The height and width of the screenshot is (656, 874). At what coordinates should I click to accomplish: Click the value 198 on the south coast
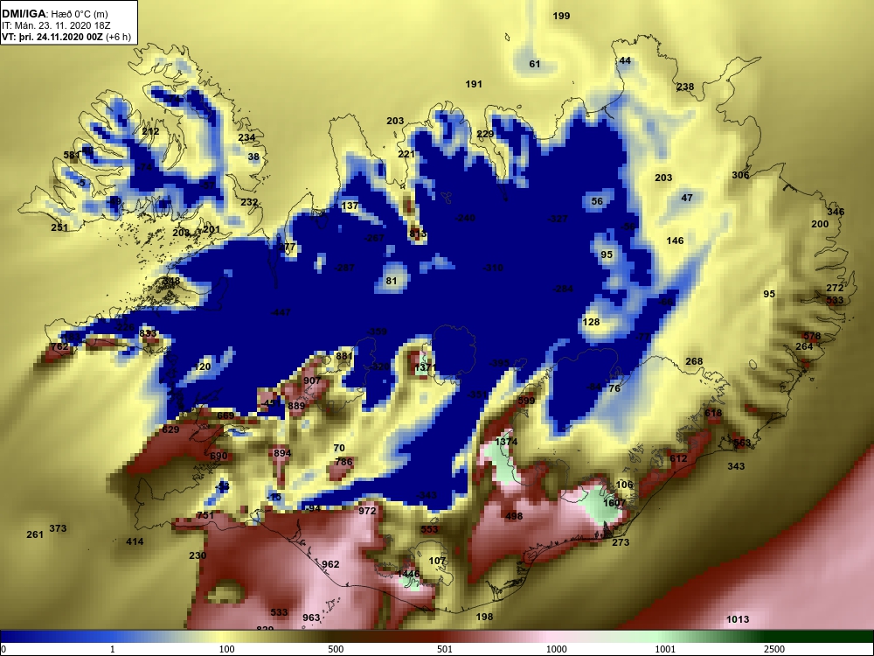coord(484,616)
